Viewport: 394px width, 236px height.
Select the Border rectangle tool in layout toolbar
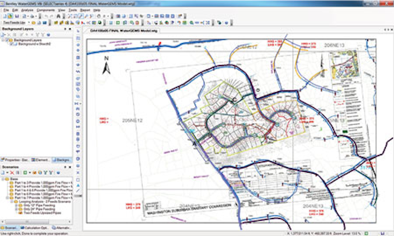coord(78,180)
